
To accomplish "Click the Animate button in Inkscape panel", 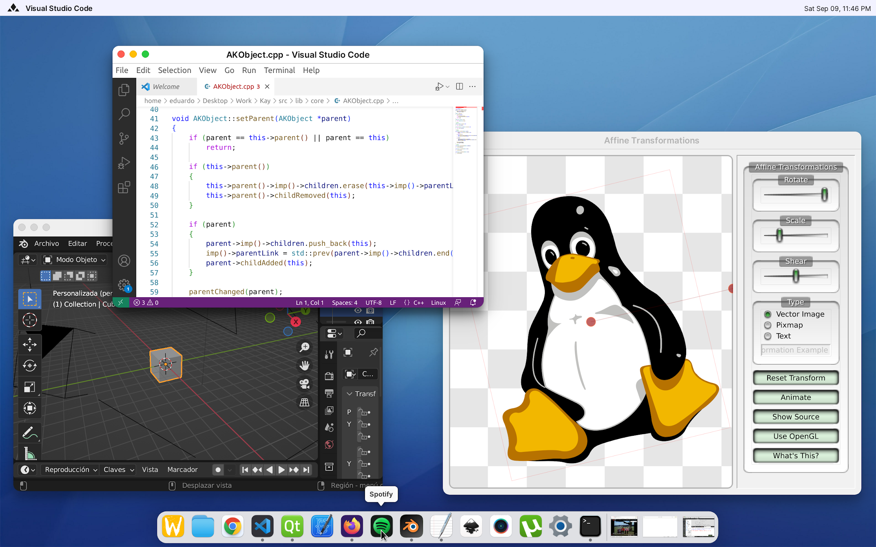I will coord(795,397).
